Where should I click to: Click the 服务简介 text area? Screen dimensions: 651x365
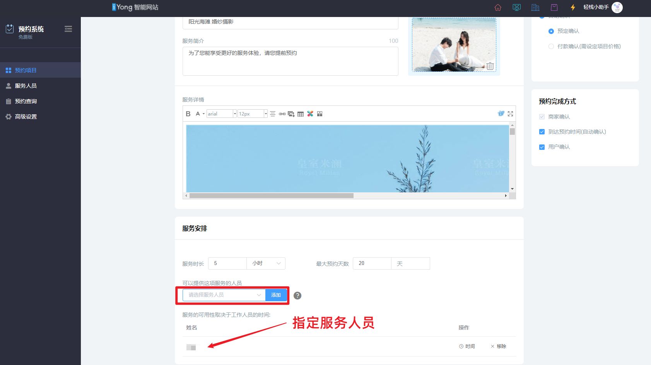click(x=290, y=61)
